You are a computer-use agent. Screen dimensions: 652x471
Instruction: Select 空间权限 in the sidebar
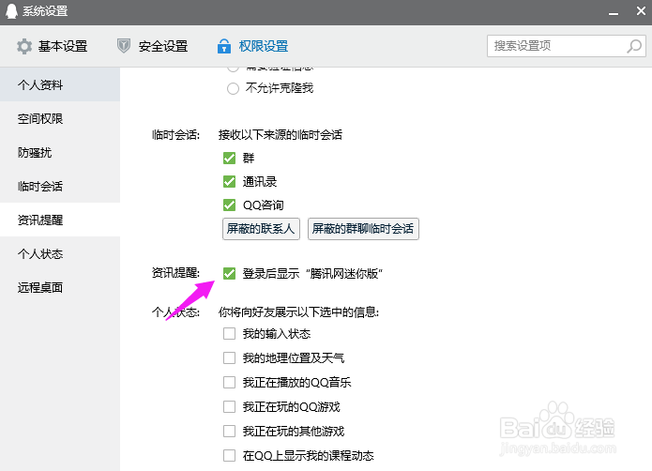coord(60,119)
